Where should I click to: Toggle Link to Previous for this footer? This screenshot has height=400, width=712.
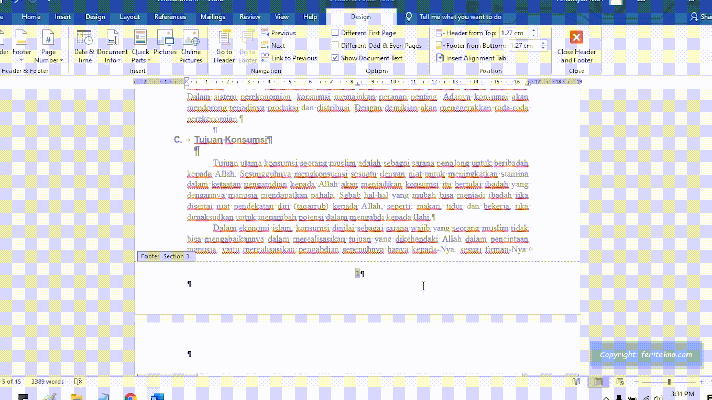click(289, 58)
